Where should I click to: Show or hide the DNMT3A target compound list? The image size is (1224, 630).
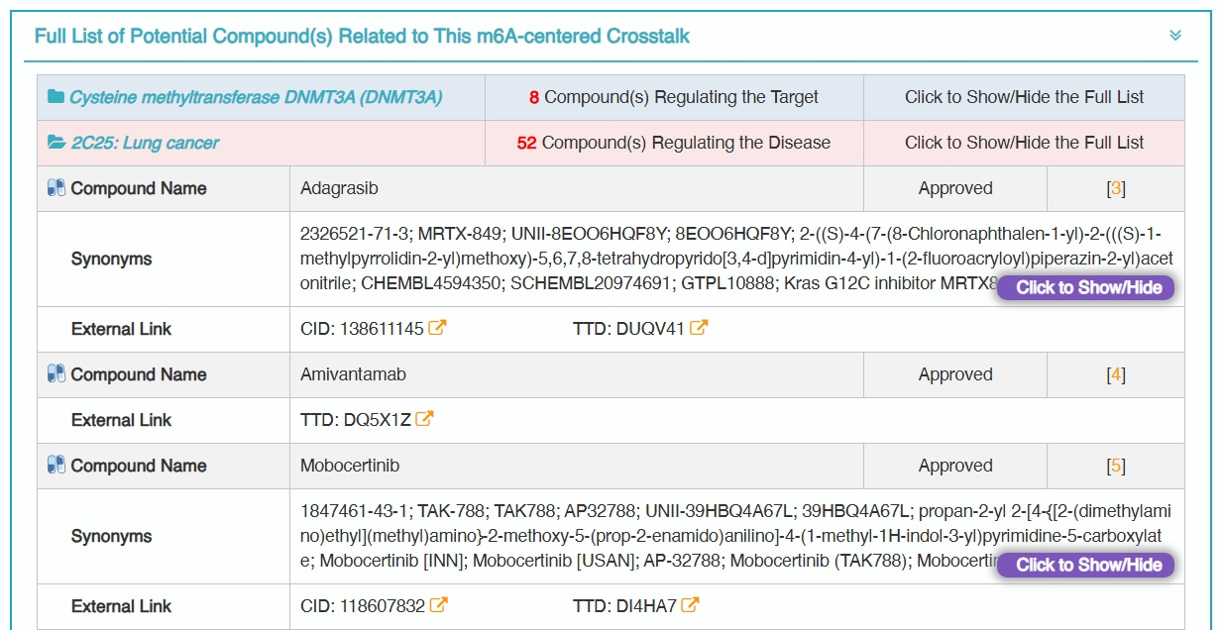[1024, 97]
